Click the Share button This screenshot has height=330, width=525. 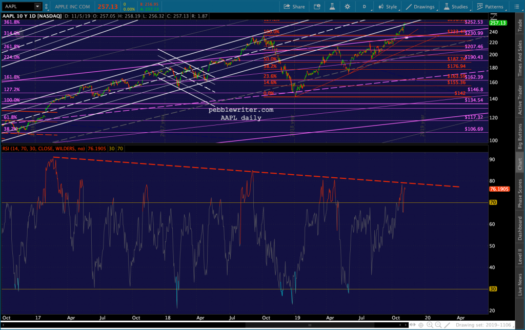294,7
